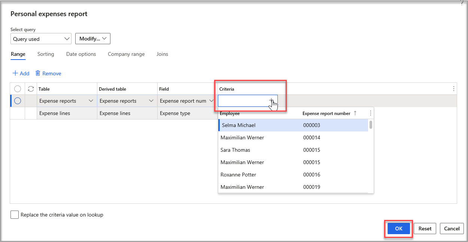Click the refresh icon in grid header
This screenshot has height=242, width=468.
coord(31,89)
